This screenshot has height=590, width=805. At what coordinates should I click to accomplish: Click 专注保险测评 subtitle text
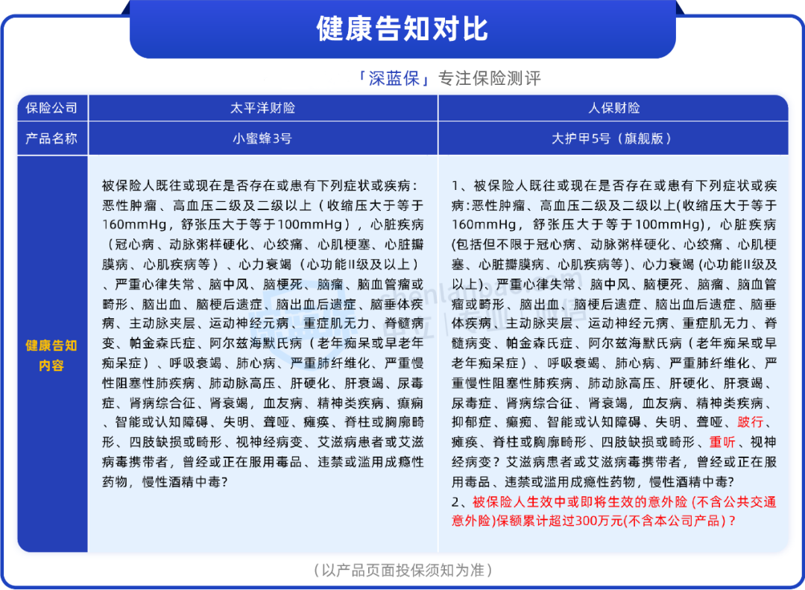[489, 78]
